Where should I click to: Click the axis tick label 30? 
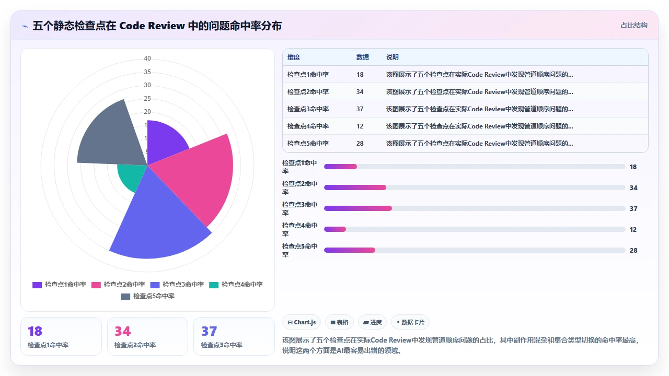pos(147,85)
